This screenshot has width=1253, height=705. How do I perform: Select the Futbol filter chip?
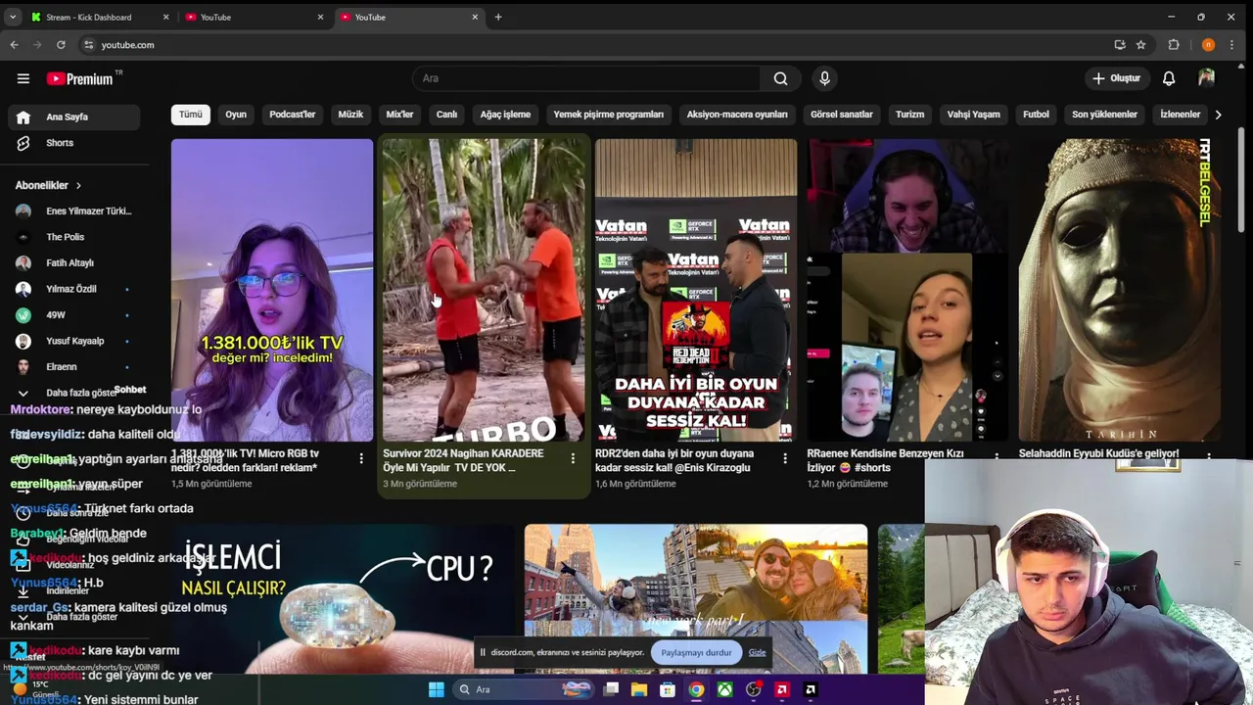point(1036,115)
